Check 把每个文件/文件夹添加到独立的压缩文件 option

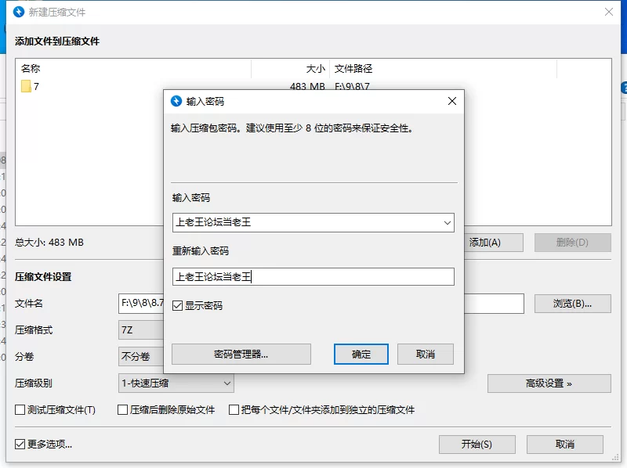click(234, 410)
